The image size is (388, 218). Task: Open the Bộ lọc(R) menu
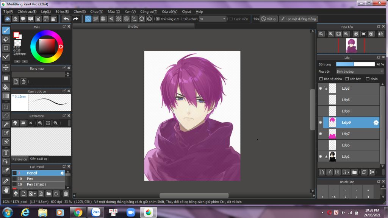pyautogui.click(x=62, y=12)
